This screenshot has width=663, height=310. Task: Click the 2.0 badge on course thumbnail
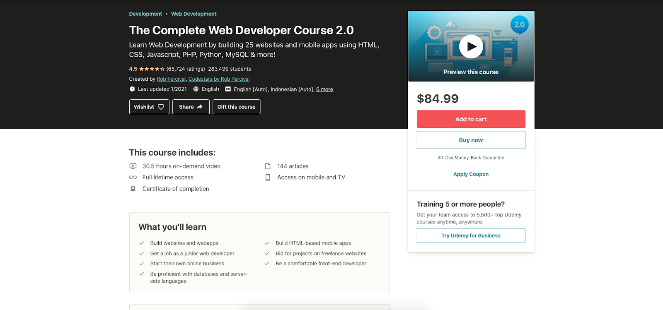[x=519, y=25]
